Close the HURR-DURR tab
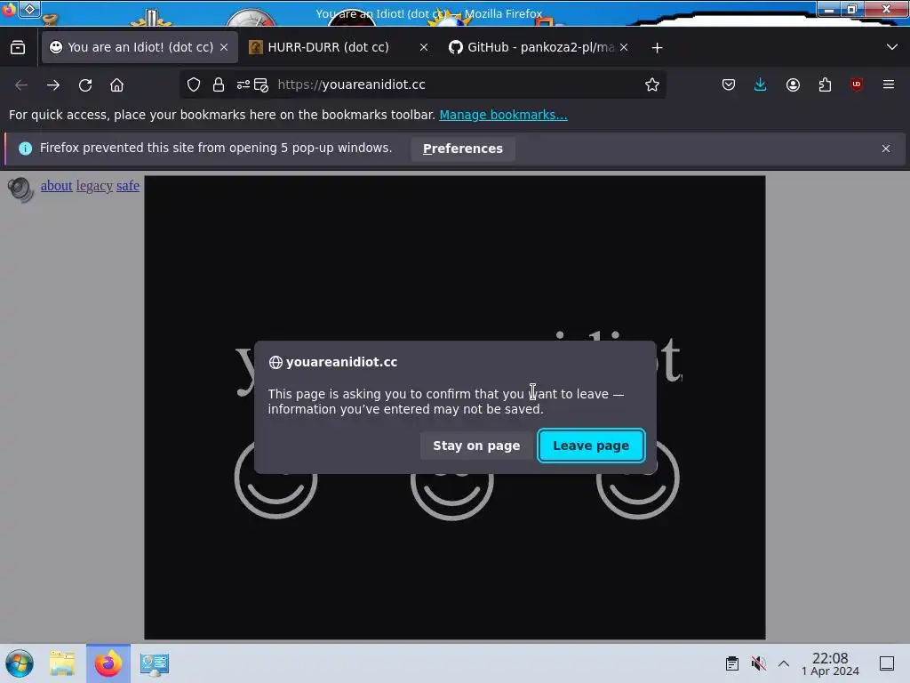Viewport: 910px width, 683px height. pos(424,47)
